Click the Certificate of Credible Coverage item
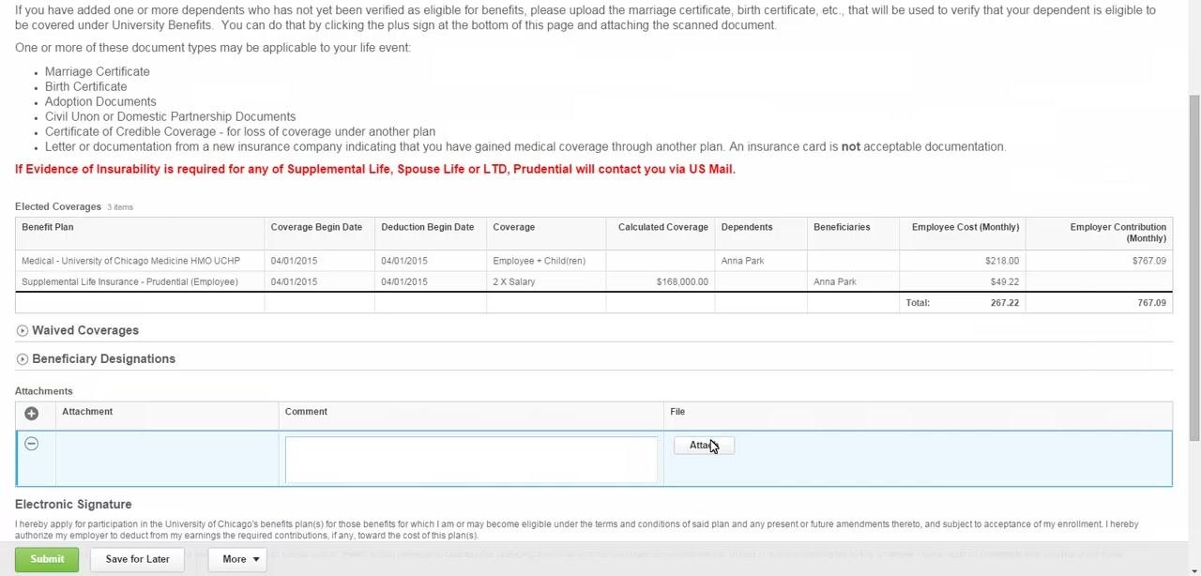Screen dimensions: 1201x576 pos(240,131)
